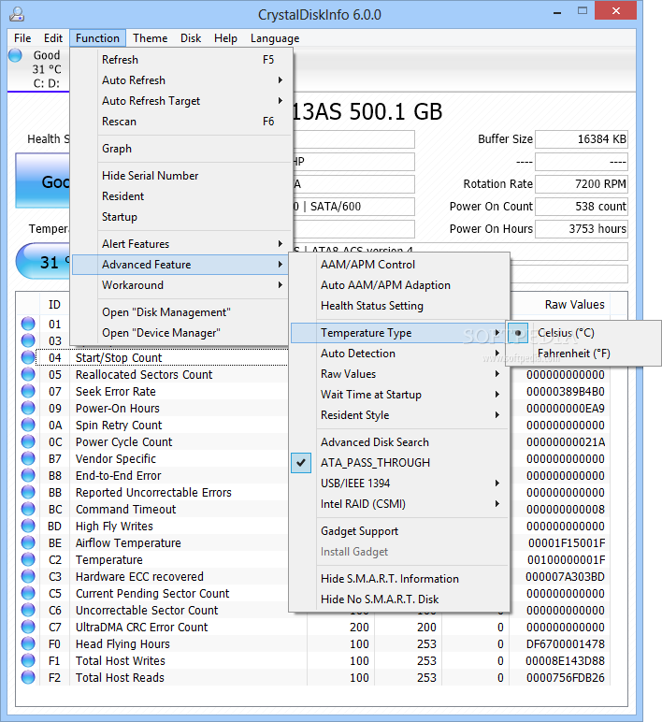Expand the Alert Features submenu
The width and height of the screenshot is (662, 722).
181,243
